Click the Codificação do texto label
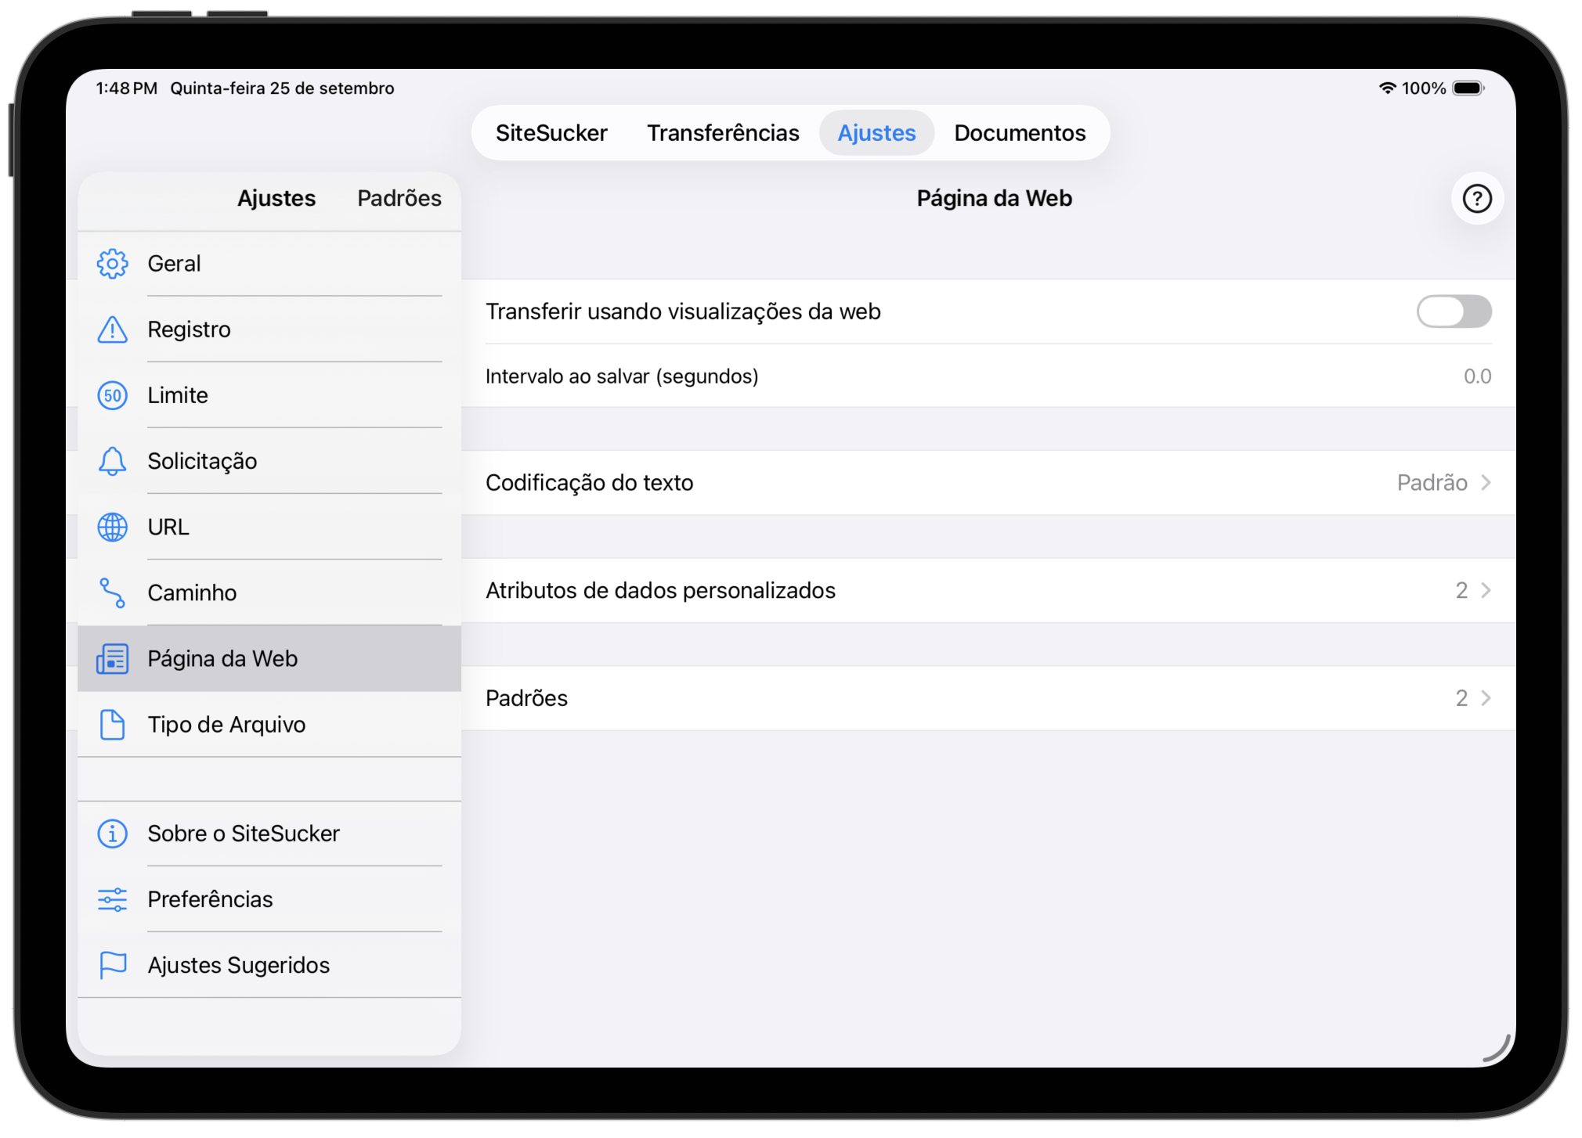 point(589,483)
